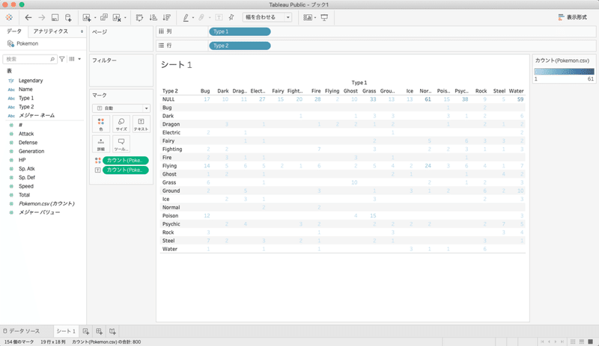Screen dimensions: 599x346
Task: Click the swap rows and columns icon
Action: pos(140,17)
